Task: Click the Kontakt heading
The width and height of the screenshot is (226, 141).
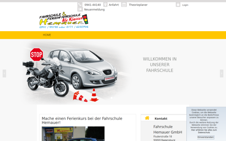Action: (161, 118)
